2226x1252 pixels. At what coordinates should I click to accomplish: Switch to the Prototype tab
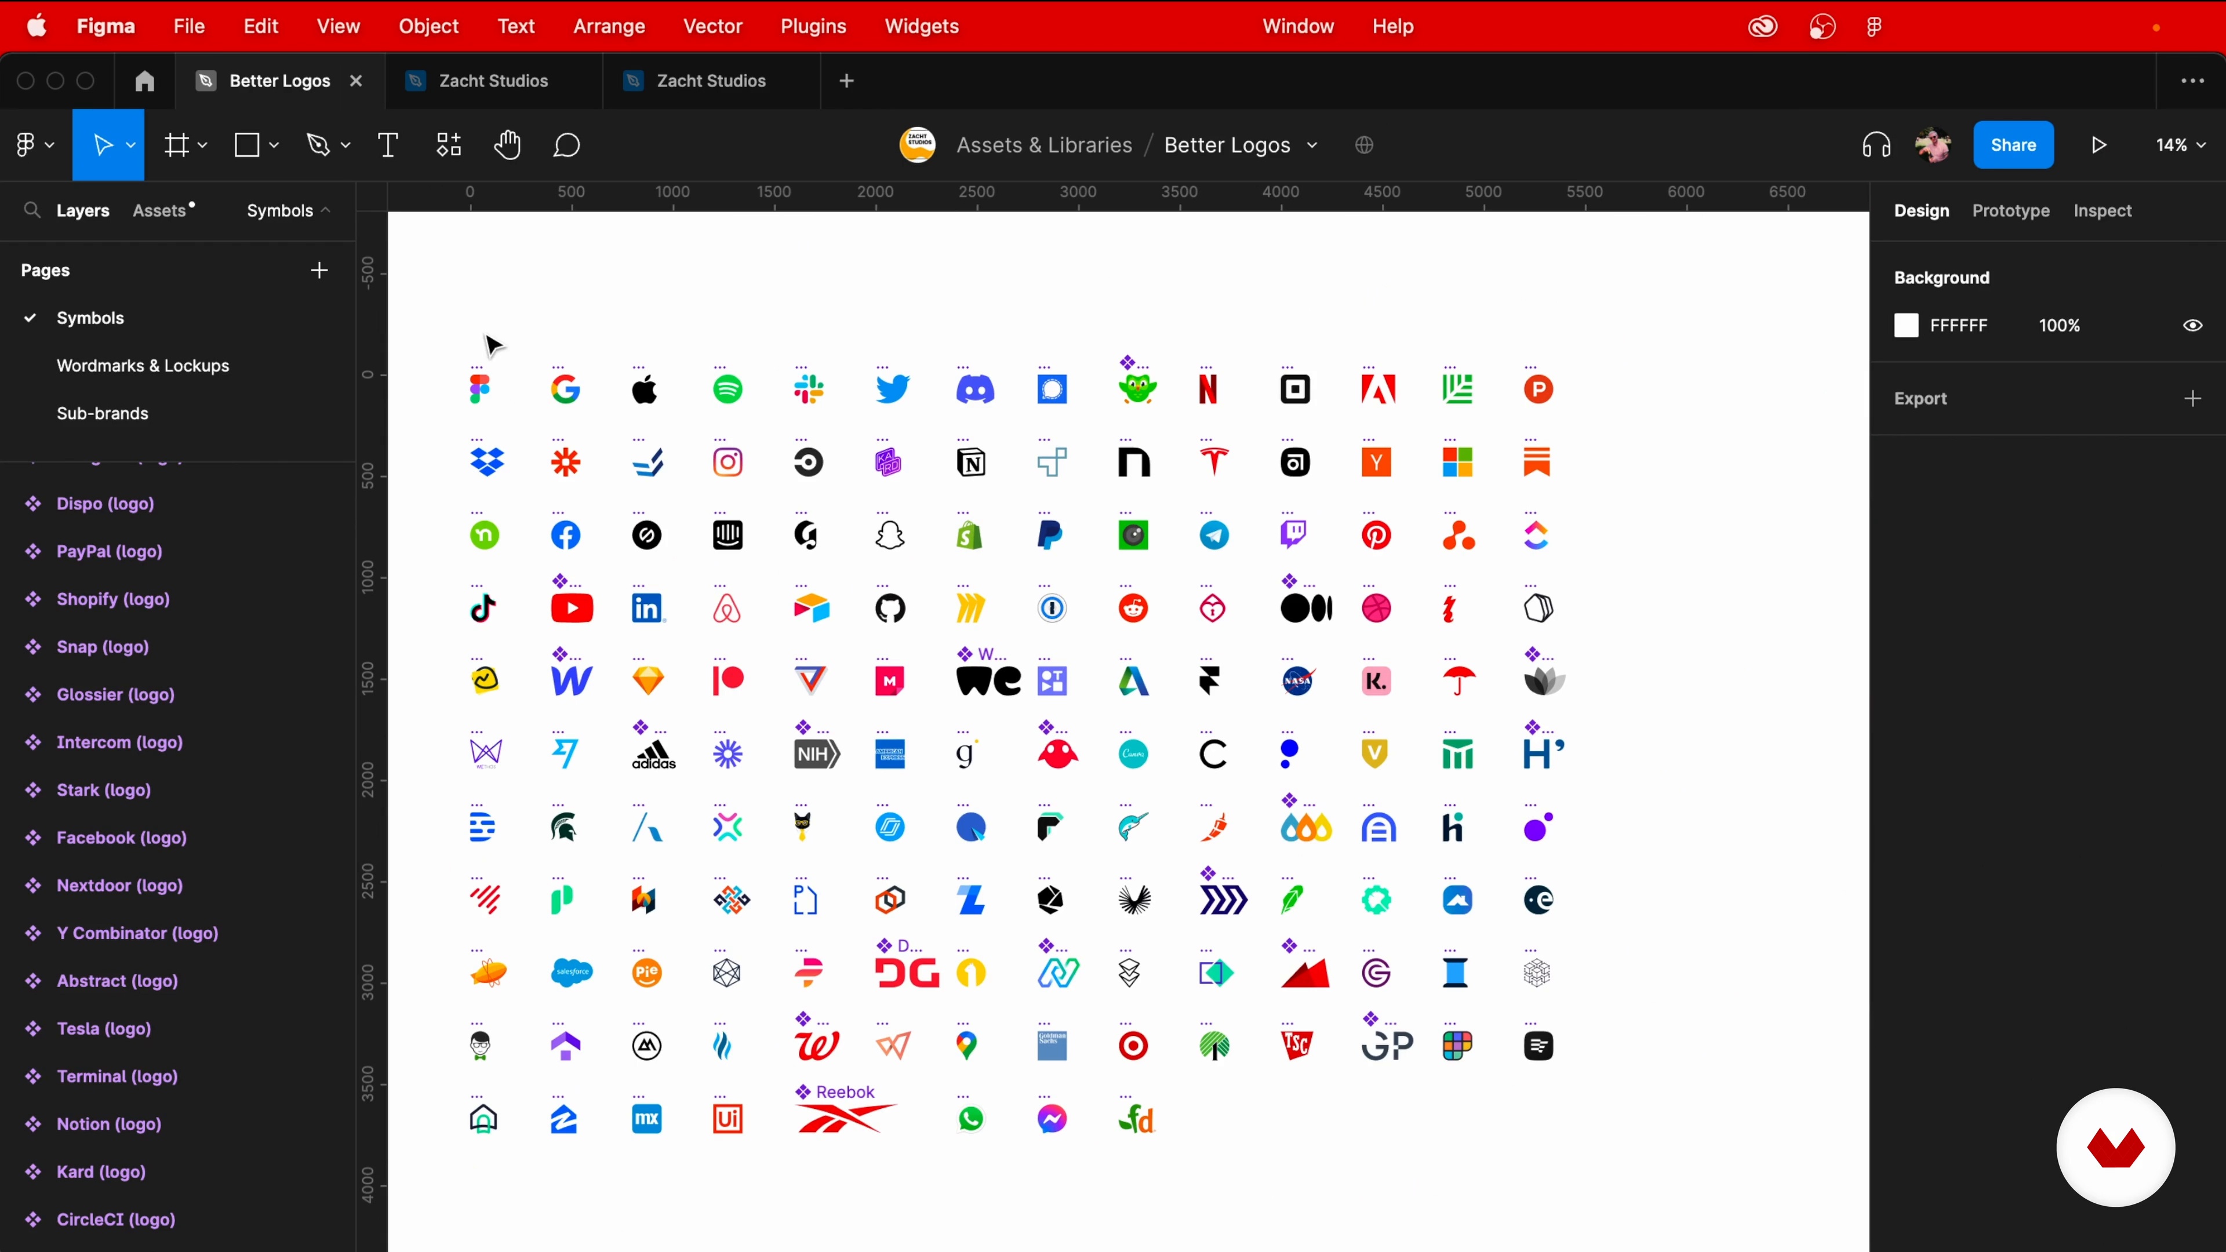point(2010,211)
